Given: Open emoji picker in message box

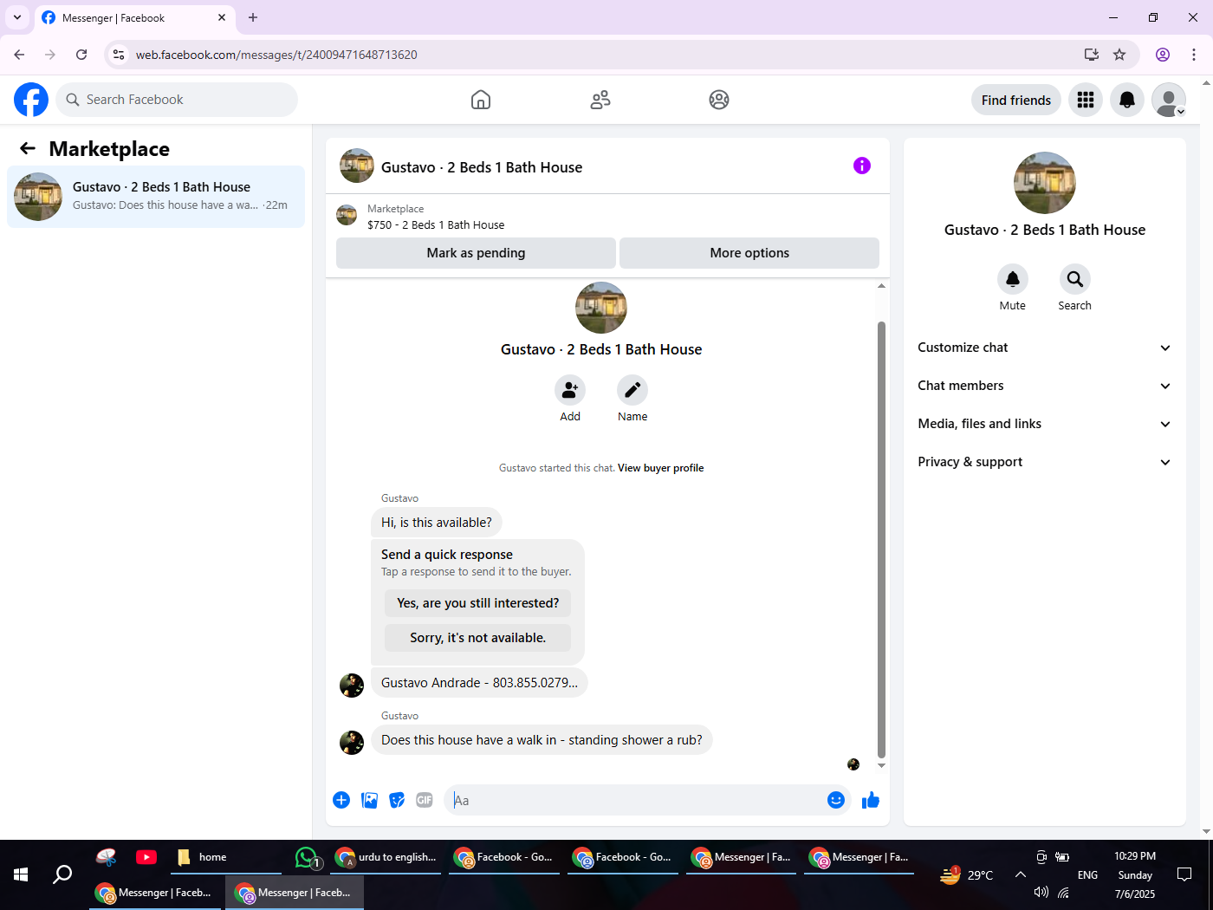Looking at the screenshot, I should tap(836, 800).
